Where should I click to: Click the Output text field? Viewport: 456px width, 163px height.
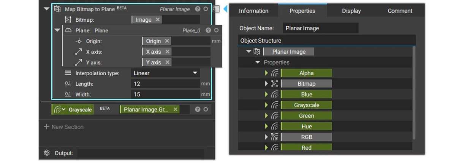pos(141,153)
